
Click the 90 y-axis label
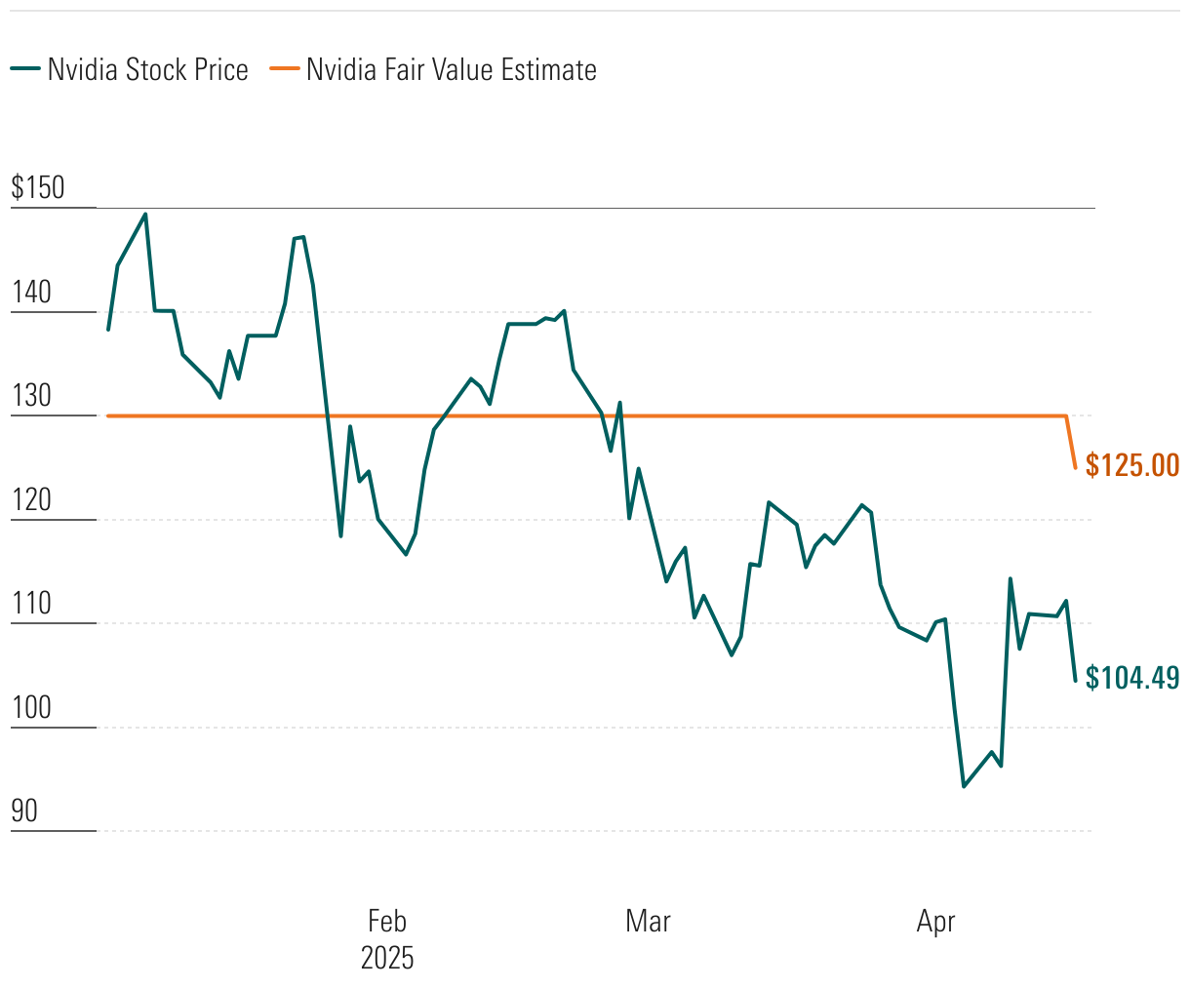24,811
